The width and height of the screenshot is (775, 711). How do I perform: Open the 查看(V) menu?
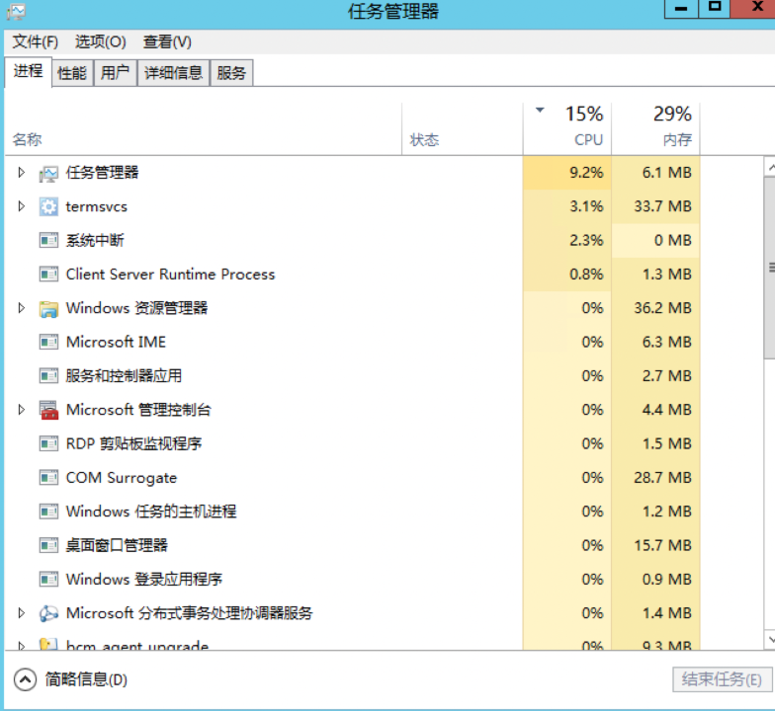(167, 41)
